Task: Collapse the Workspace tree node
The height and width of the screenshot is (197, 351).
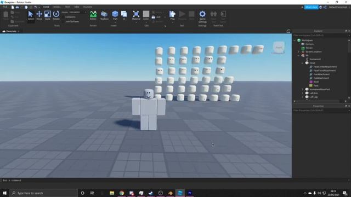Action: click(295, 40)
